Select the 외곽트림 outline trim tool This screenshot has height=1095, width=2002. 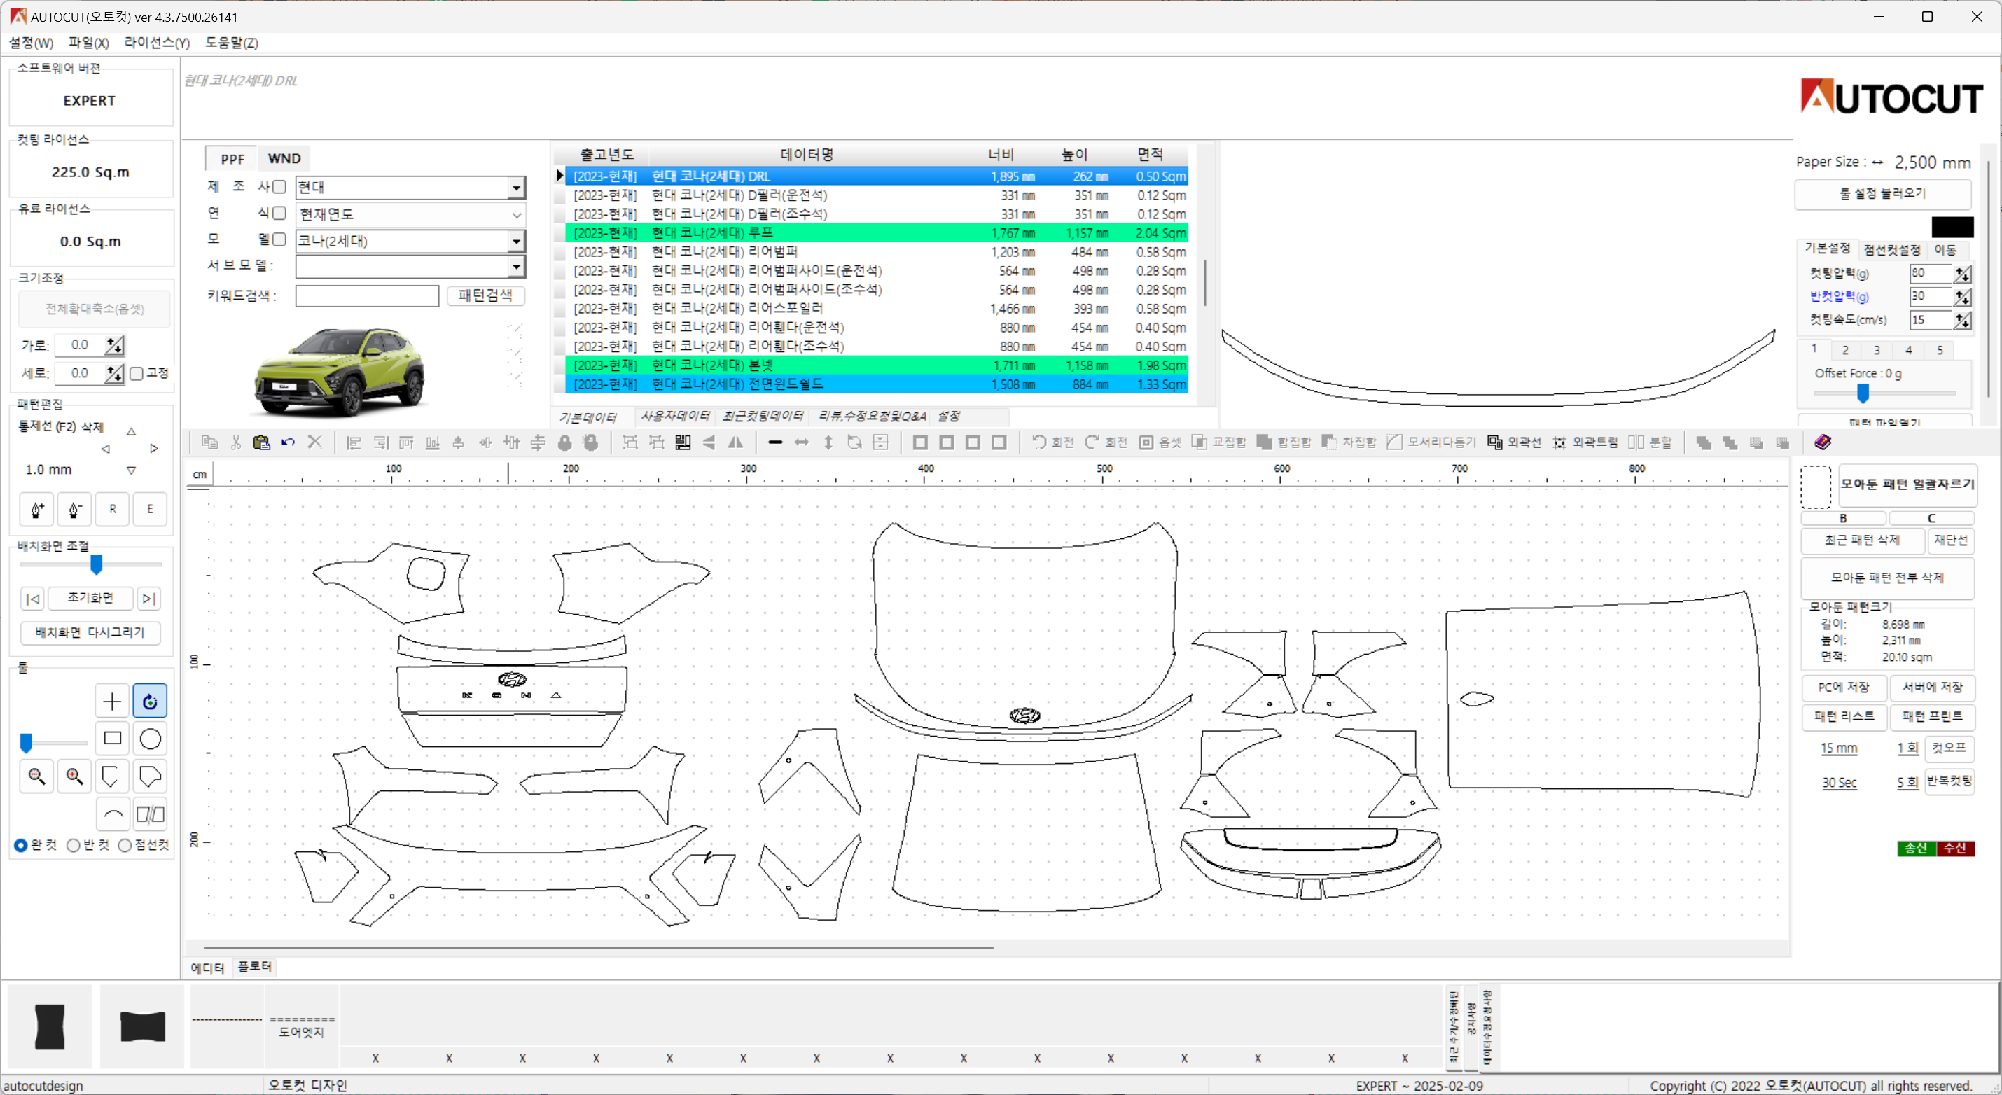[x=1585, y=442]
